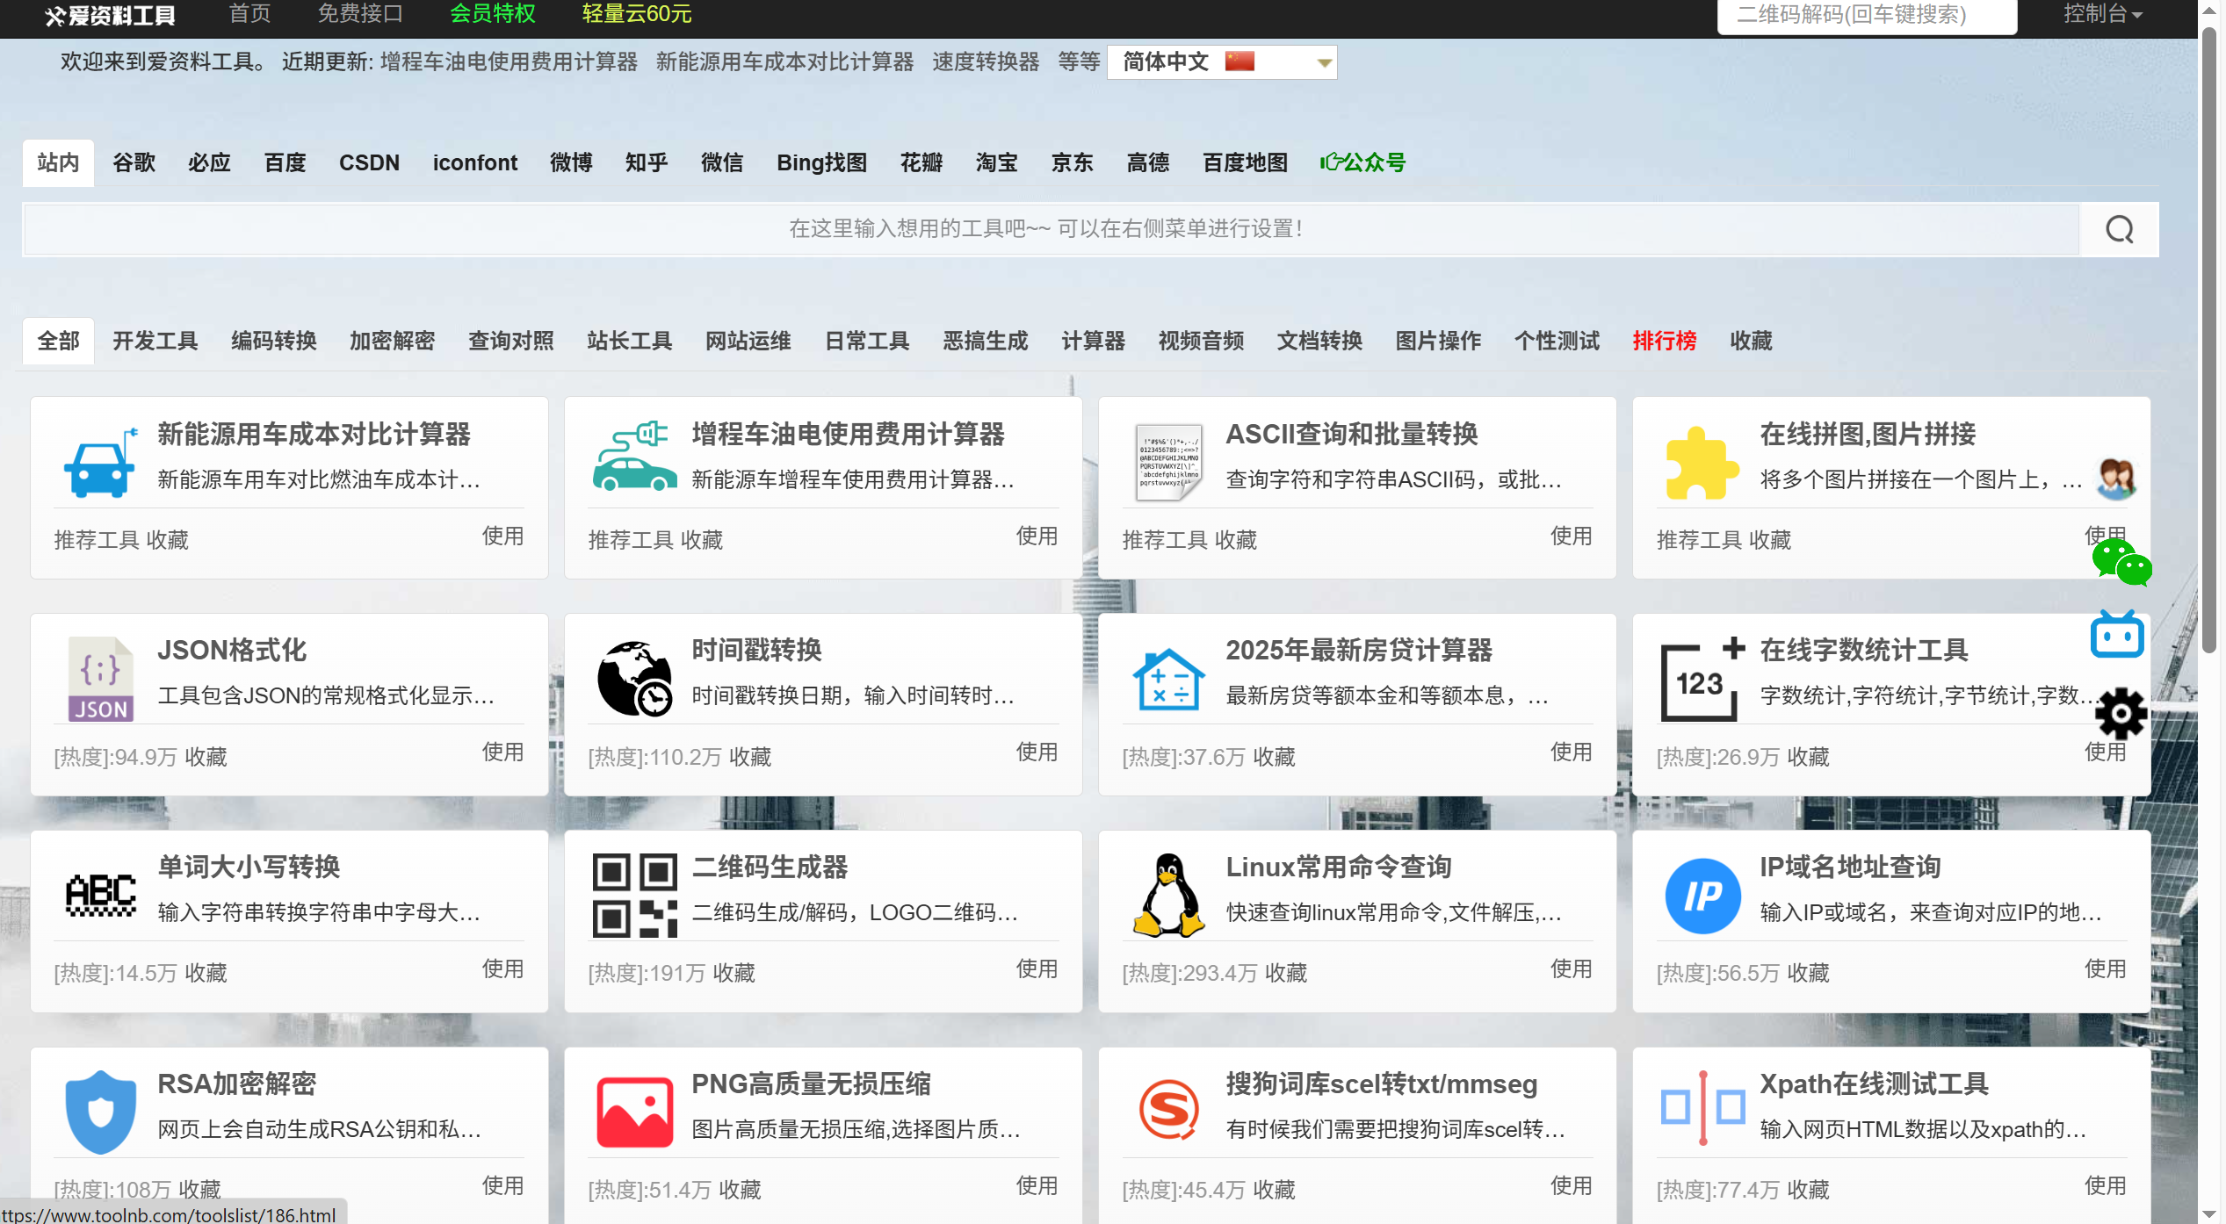Screen dimensions: 2226x1224
Task: Click the floating customer service avatar icon
Action: click(2116, 479)
